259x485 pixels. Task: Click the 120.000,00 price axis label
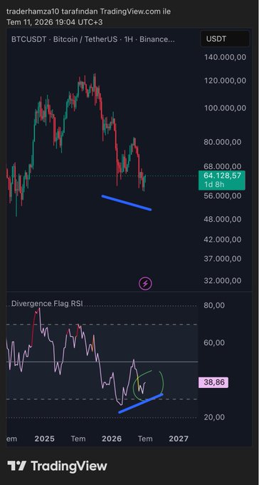225,81
